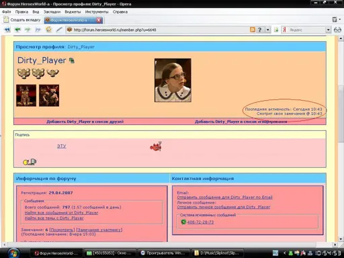Screen dimensions: 344x258
Task: Click the castle award thumbnail
Action: point(26,95)
